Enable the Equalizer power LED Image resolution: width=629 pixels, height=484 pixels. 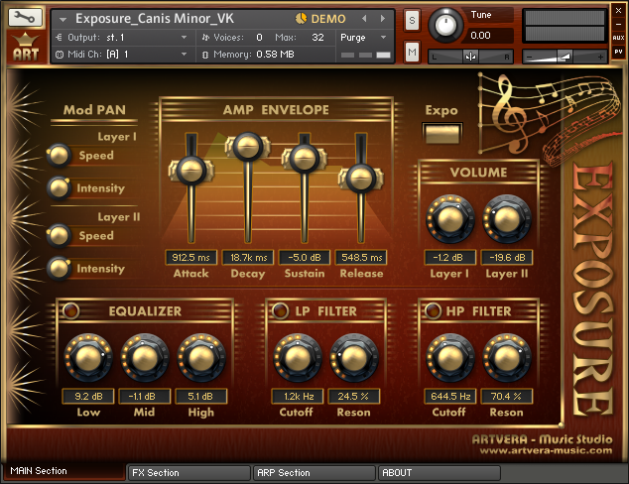tap(71, 310)
